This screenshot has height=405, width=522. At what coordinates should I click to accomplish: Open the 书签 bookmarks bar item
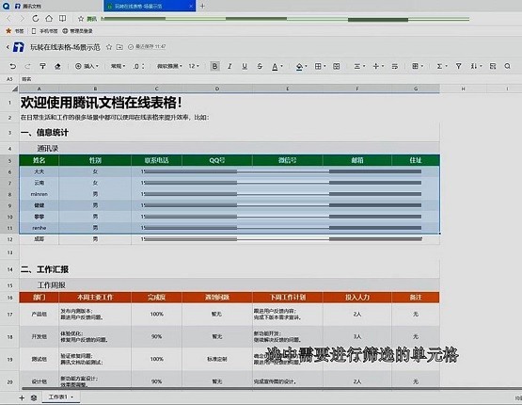tap(15, 31)
